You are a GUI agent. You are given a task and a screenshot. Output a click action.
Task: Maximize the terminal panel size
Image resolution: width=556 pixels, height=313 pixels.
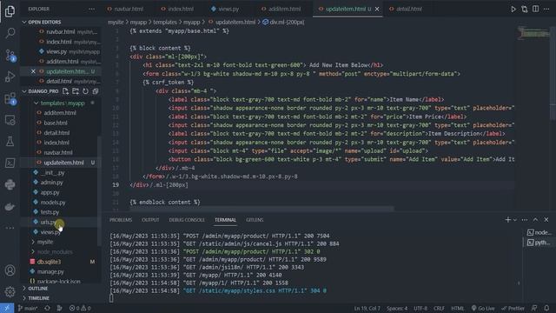[535, 220]
